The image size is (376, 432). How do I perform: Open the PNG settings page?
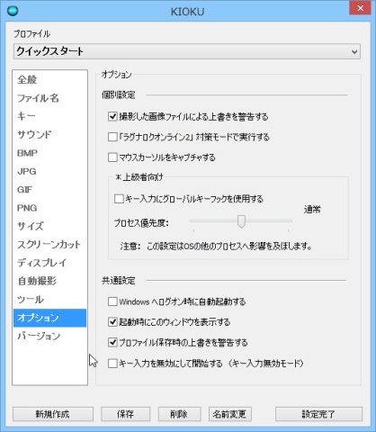click(49, 208)
